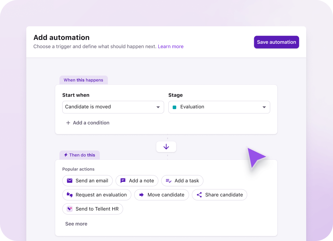This screenshot has width=333, height=241.
Task: Click the Tellent HR logo icon
Action: (69, 209)
